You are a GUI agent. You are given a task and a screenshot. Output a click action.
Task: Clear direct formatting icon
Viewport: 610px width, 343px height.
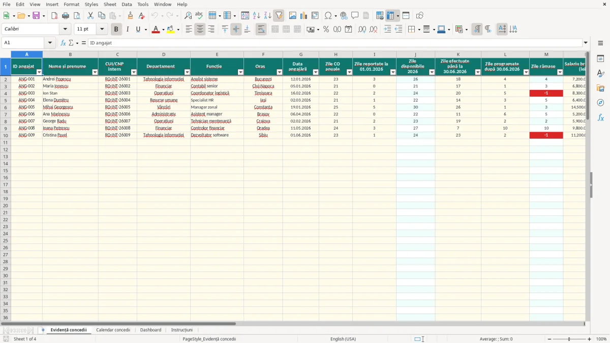tap(142, 16)
